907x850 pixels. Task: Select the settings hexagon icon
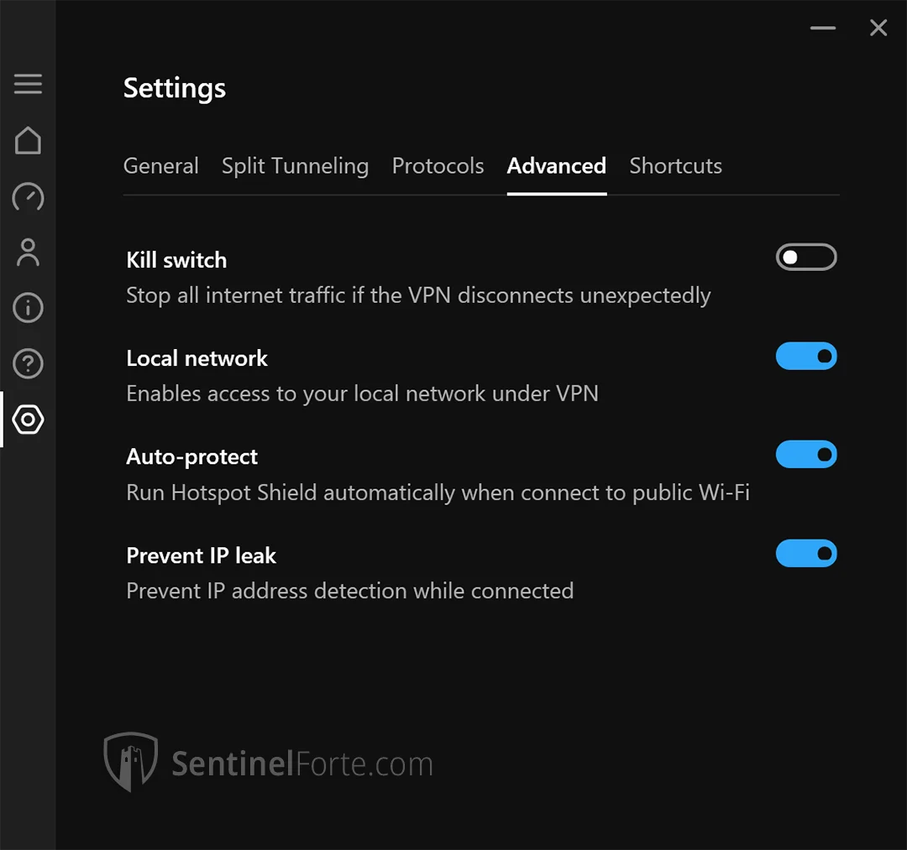coord(28,420)
